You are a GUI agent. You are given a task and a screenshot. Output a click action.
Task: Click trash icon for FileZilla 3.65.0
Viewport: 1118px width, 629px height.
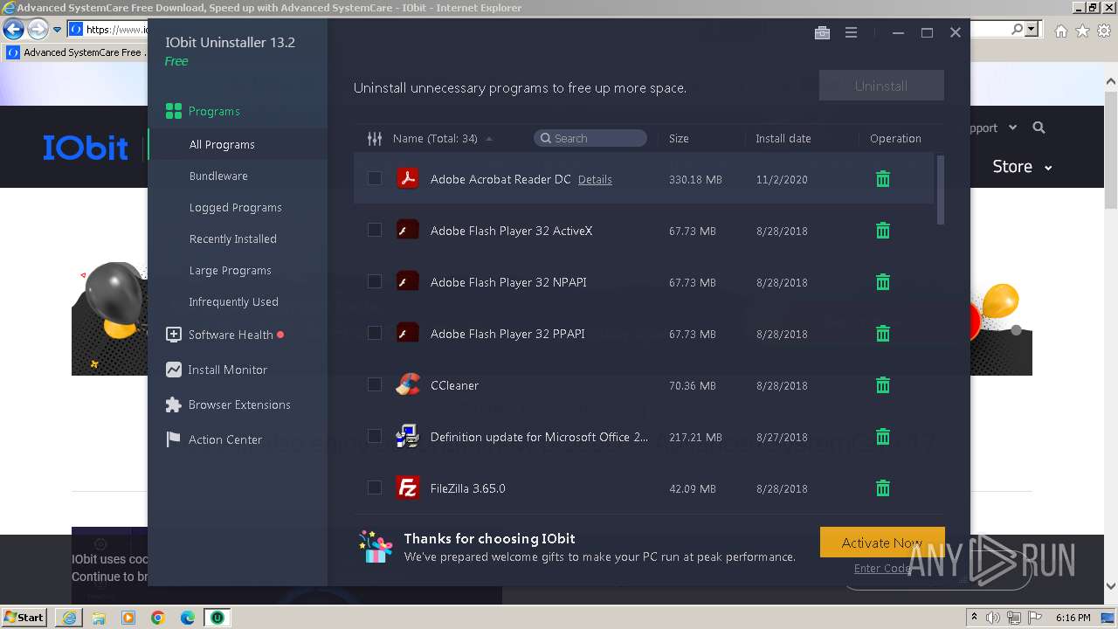click(883, 488)
